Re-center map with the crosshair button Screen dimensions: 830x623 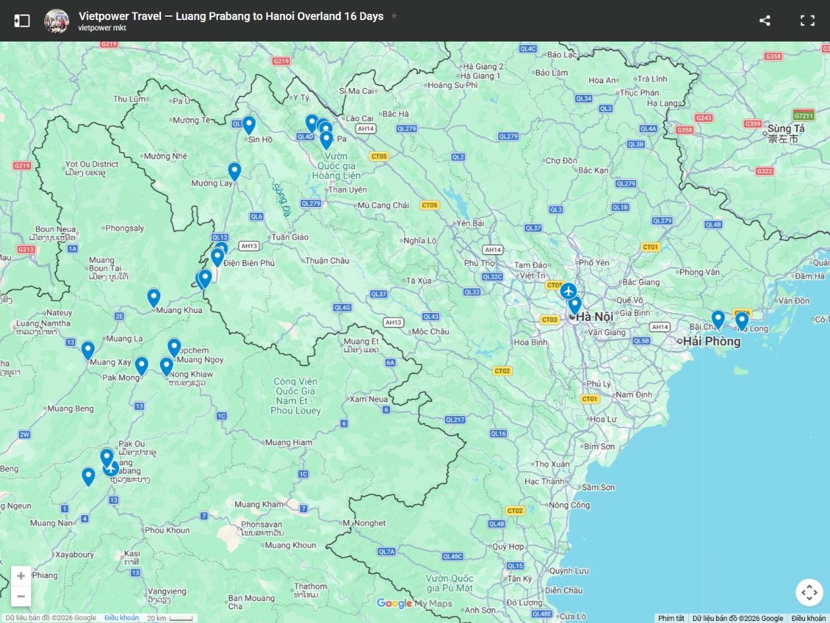coord(809,593)
